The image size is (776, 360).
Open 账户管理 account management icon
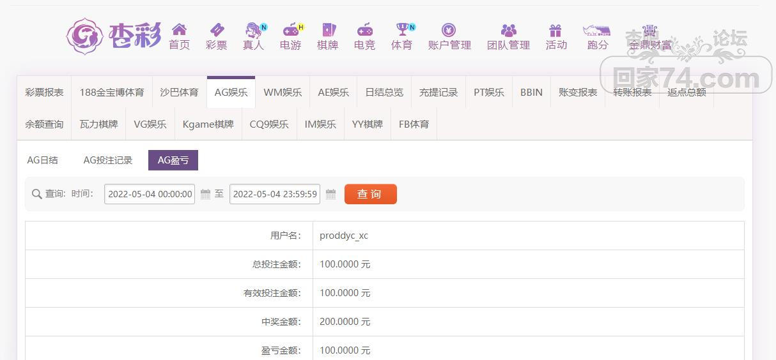449,30
